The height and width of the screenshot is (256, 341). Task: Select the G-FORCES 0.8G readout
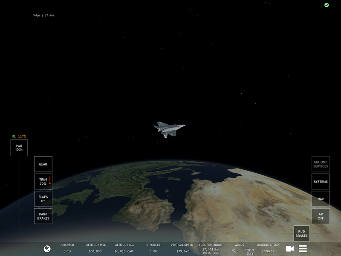(x=153, y=248)
